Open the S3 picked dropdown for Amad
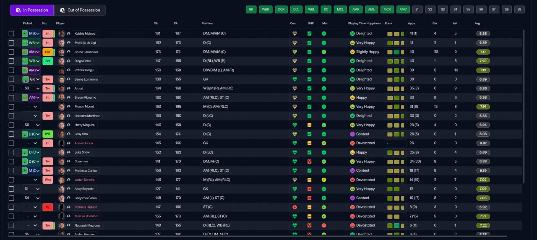 pyautogui.click(x=31, y=89)
